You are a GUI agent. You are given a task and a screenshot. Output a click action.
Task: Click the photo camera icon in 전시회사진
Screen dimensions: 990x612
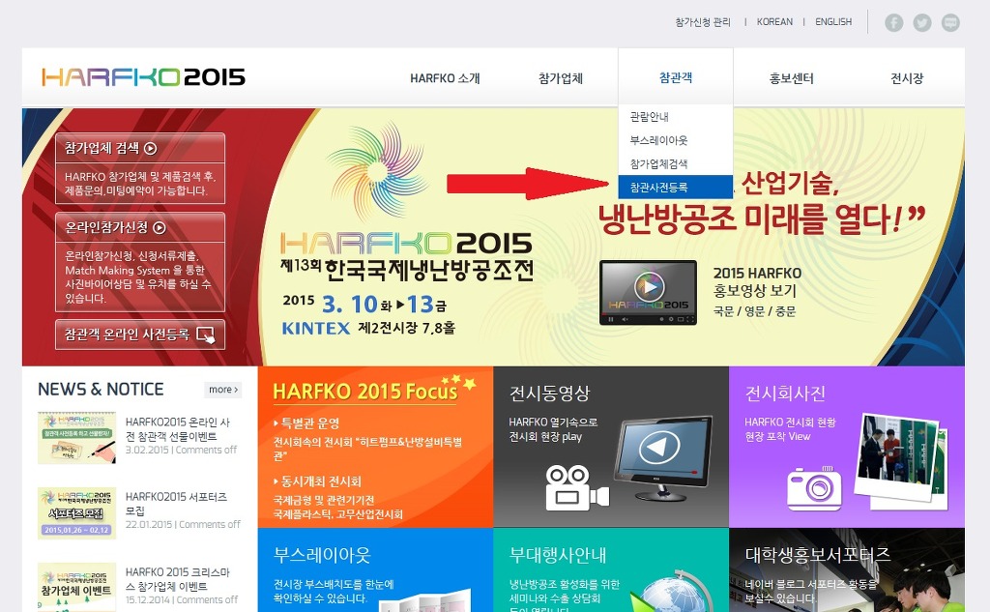[814, 488]
